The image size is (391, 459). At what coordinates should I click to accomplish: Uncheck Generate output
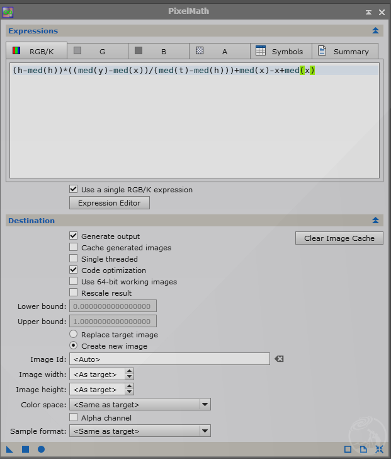(73, 236)
